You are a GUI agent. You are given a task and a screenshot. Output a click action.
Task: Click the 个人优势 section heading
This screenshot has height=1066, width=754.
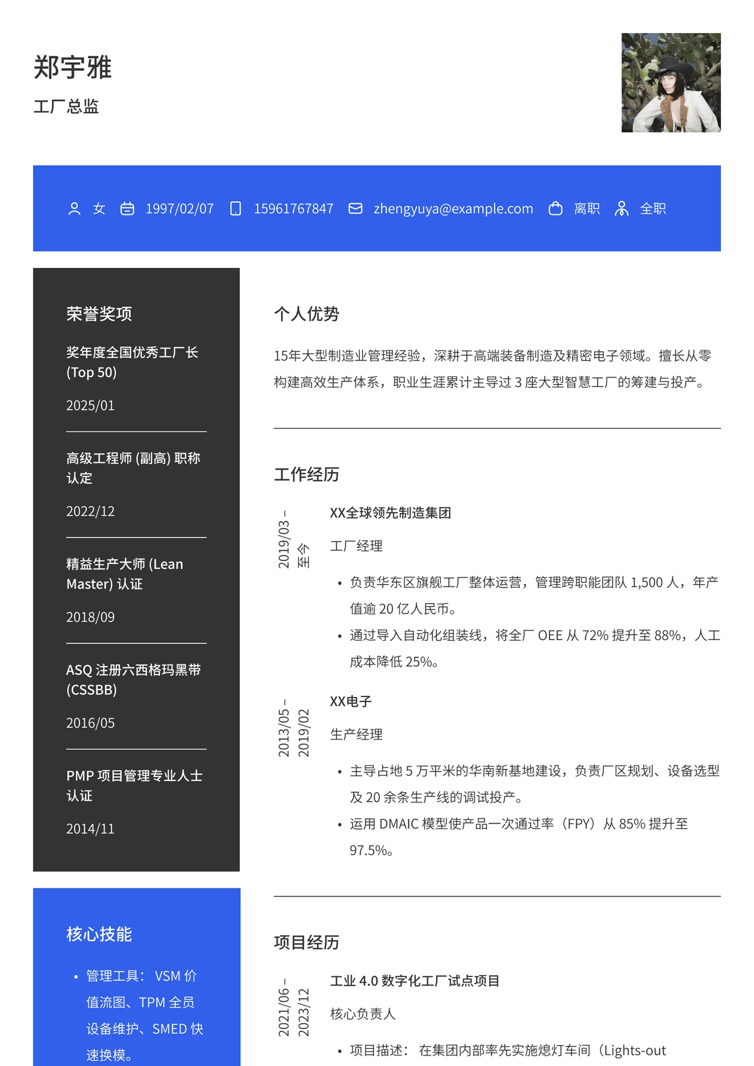click(x=307, y=314)
